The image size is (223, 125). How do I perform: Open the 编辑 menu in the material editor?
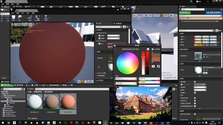pyautogui.click(x=18, y=13)
